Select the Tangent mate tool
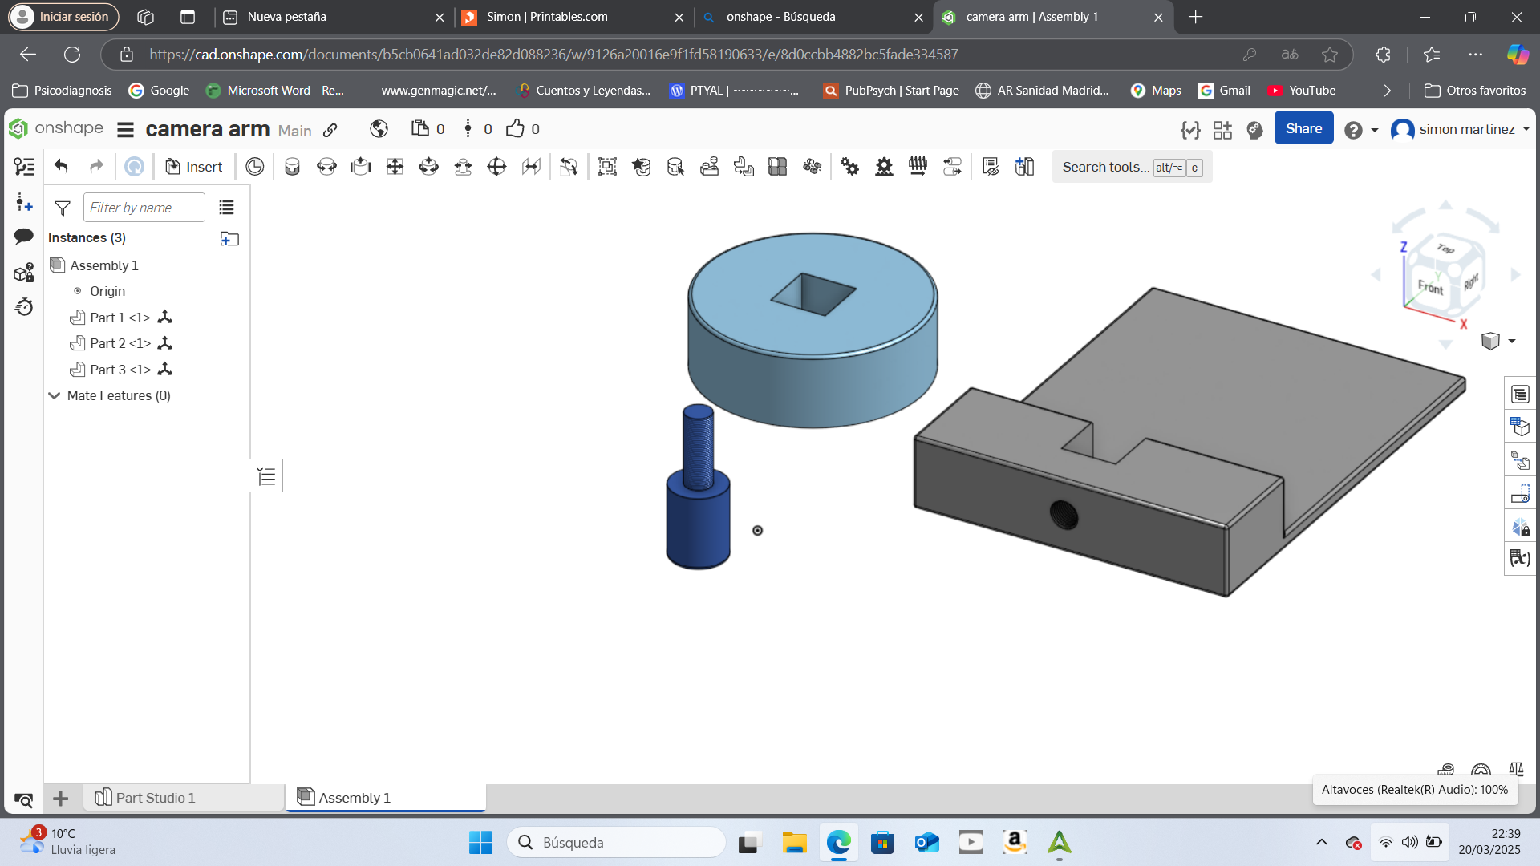1540x866 pixels. coord(569,167)
